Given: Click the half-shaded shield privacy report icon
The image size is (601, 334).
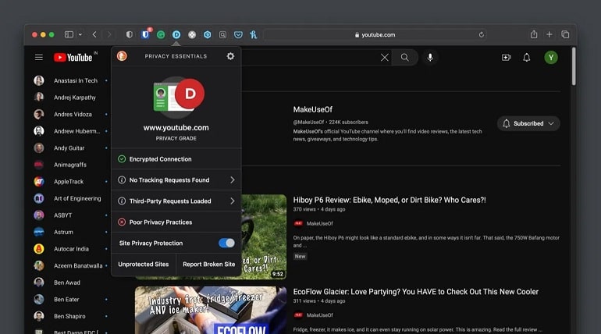Looking at the screenshot, I should (130, 34).
